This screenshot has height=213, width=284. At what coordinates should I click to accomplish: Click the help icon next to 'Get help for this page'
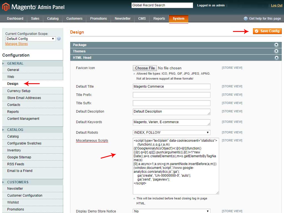tap(246, 19)
